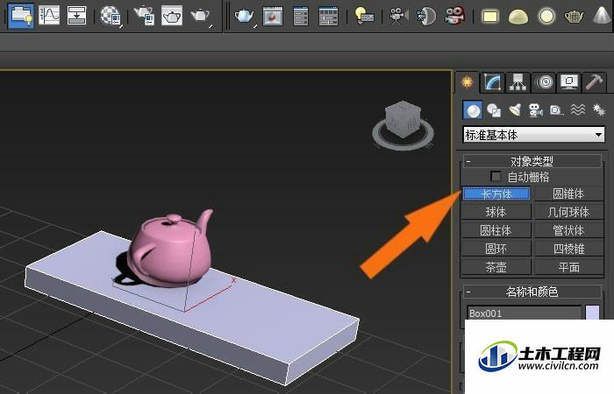The image size is (614, 394).
Task: Click the 圆柱体 cylinder button
Action: point(496,230)
